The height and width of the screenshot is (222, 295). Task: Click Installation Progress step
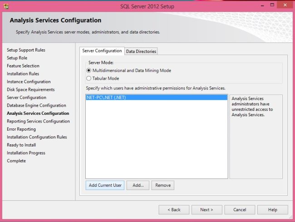(x=26, y=153)
